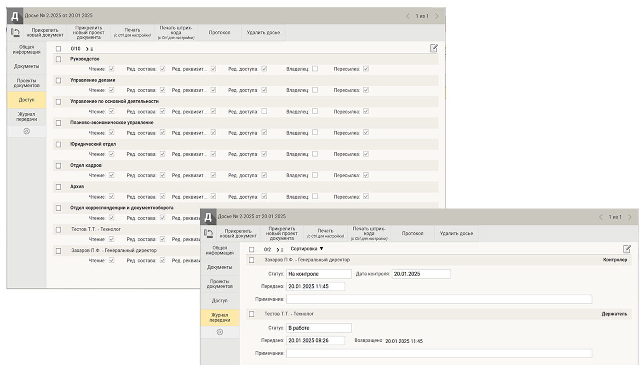Viewport: 644px width, 368px height.
Task: Go to the previous dossier in the transfer journal window
Action: 601,217
